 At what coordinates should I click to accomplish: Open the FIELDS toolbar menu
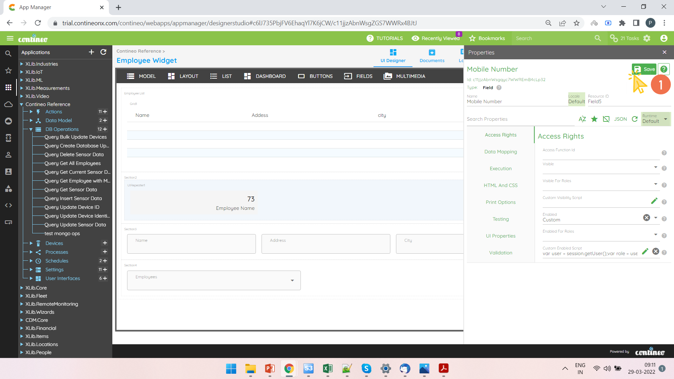point(358,76)
